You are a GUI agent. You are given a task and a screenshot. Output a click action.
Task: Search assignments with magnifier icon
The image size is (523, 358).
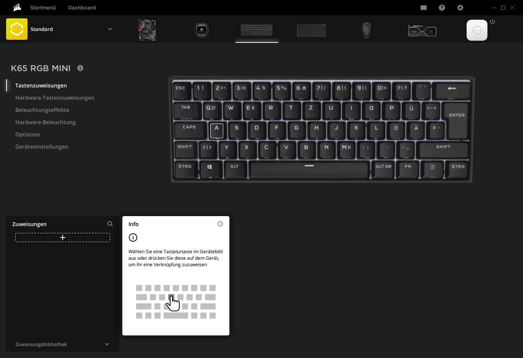point(110,224)
